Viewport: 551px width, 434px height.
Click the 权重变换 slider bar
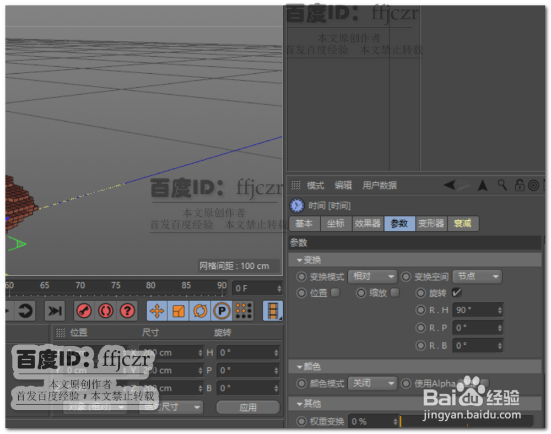(x=467, y=421)
